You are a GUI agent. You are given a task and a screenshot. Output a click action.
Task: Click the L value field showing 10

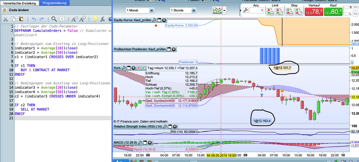(x=355, y=14)
